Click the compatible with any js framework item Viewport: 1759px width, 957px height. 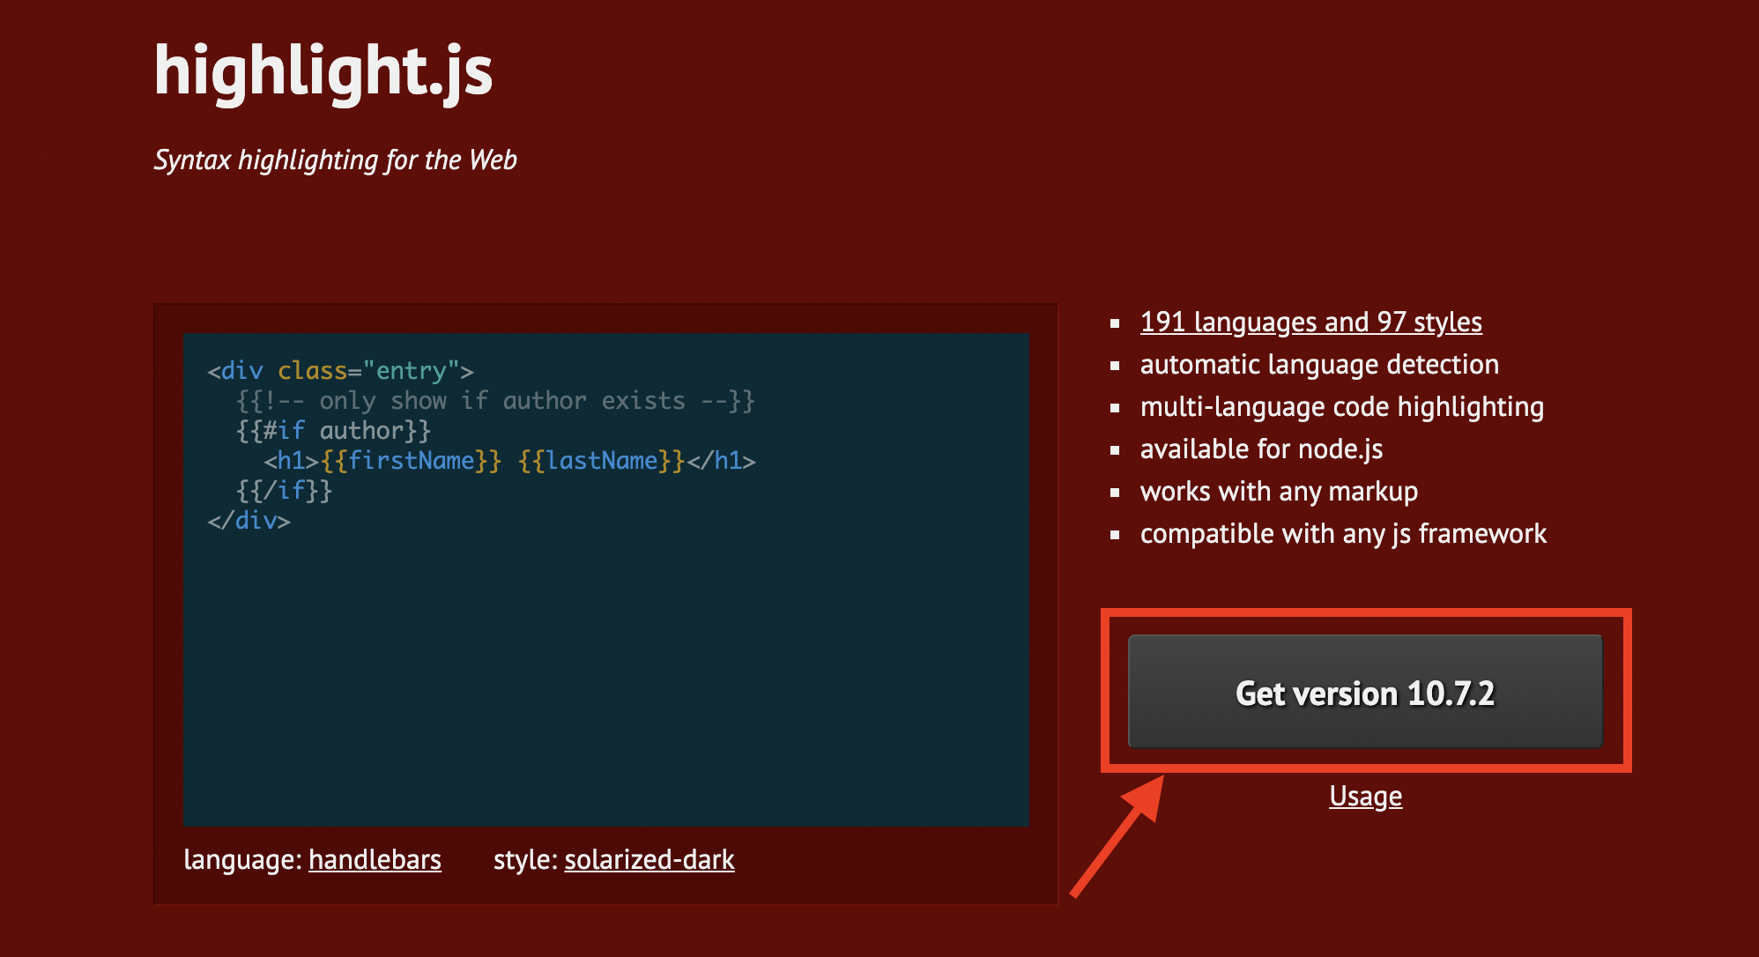(1343, 533)
